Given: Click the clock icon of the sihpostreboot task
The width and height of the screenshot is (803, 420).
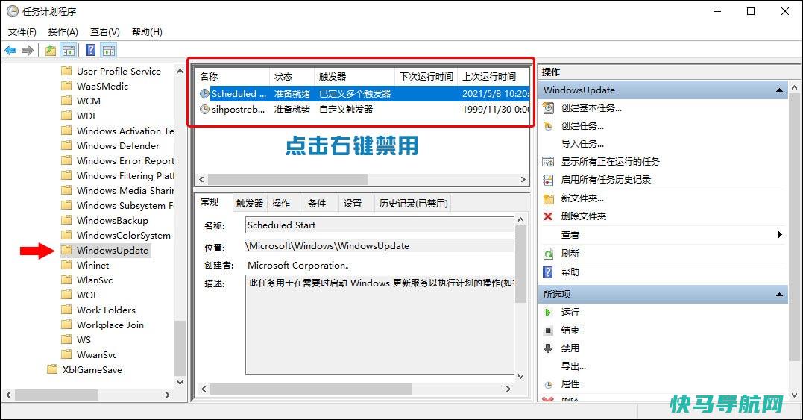Looking at the screenshot, I should coord(204,110).
